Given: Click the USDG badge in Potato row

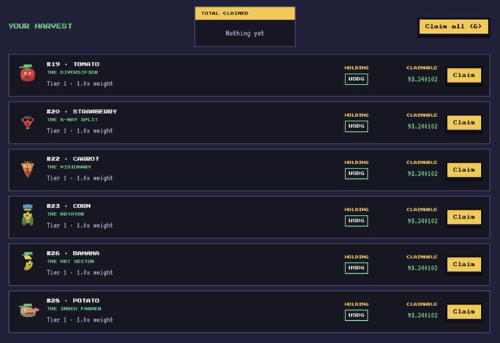Looking at the screenshot, I should coord(356,315).
